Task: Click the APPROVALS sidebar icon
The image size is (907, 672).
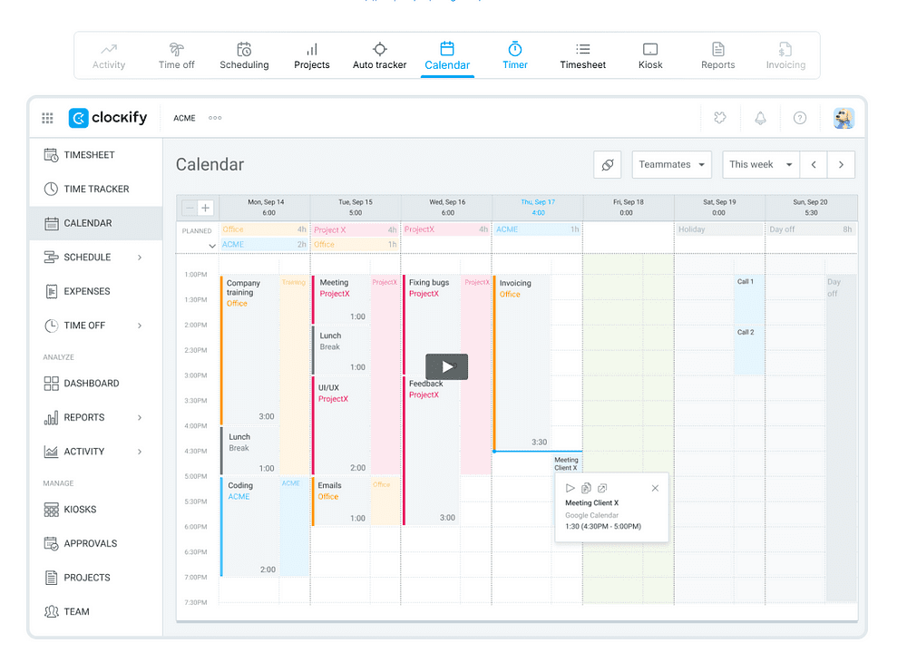Action: [x=52, y=543]
